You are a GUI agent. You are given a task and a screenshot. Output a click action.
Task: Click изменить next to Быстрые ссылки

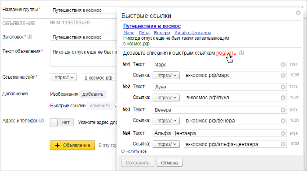pos(100,105)
